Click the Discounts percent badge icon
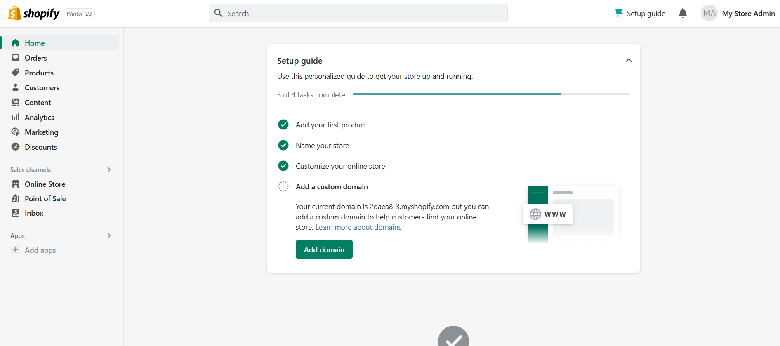The image size is (780, 346). (x=16, y=147)
